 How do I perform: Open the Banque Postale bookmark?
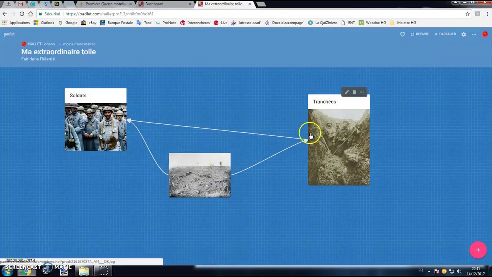(116, 23)
